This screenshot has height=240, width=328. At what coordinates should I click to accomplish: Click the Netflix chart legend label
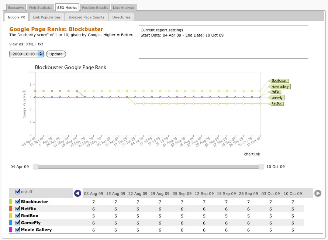point(275,92)
